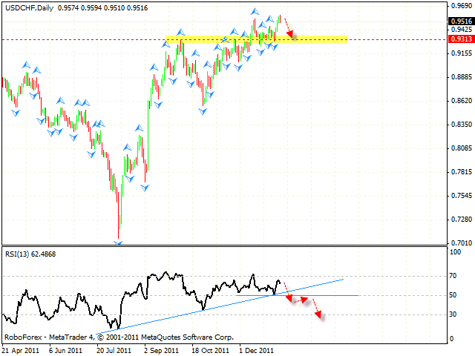
Task: Click the fractal arrow below the lowest candle
Action: 118,242
